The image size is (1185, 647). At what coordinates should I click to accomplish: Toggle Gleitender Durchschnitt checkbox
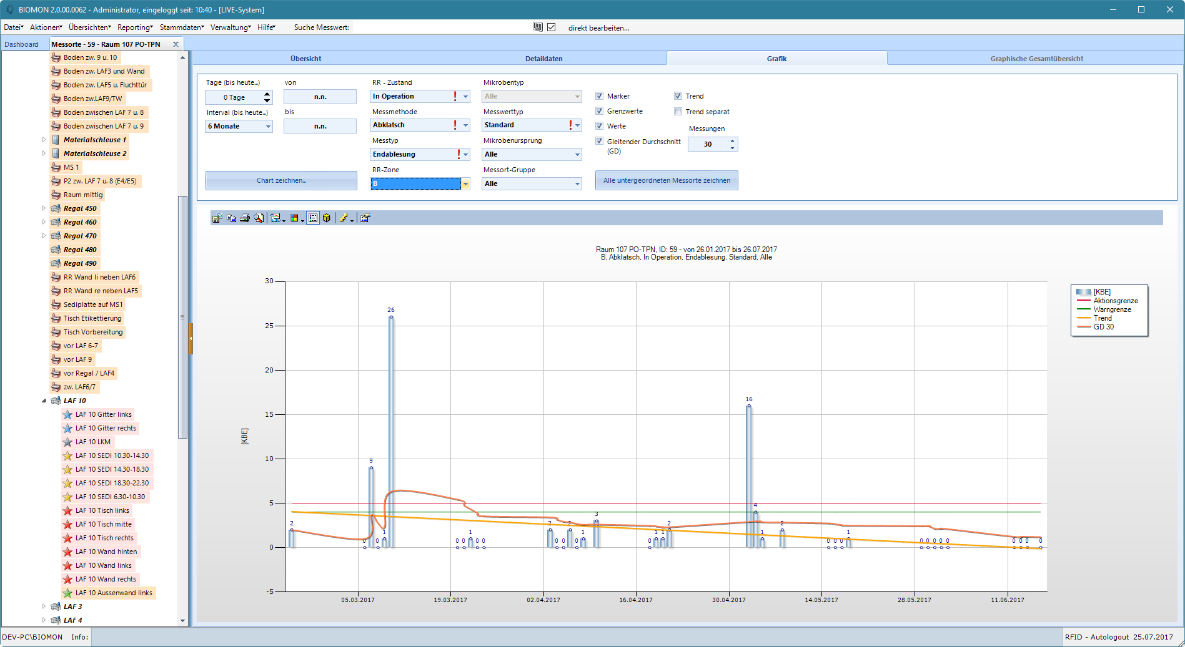point(599,141)
